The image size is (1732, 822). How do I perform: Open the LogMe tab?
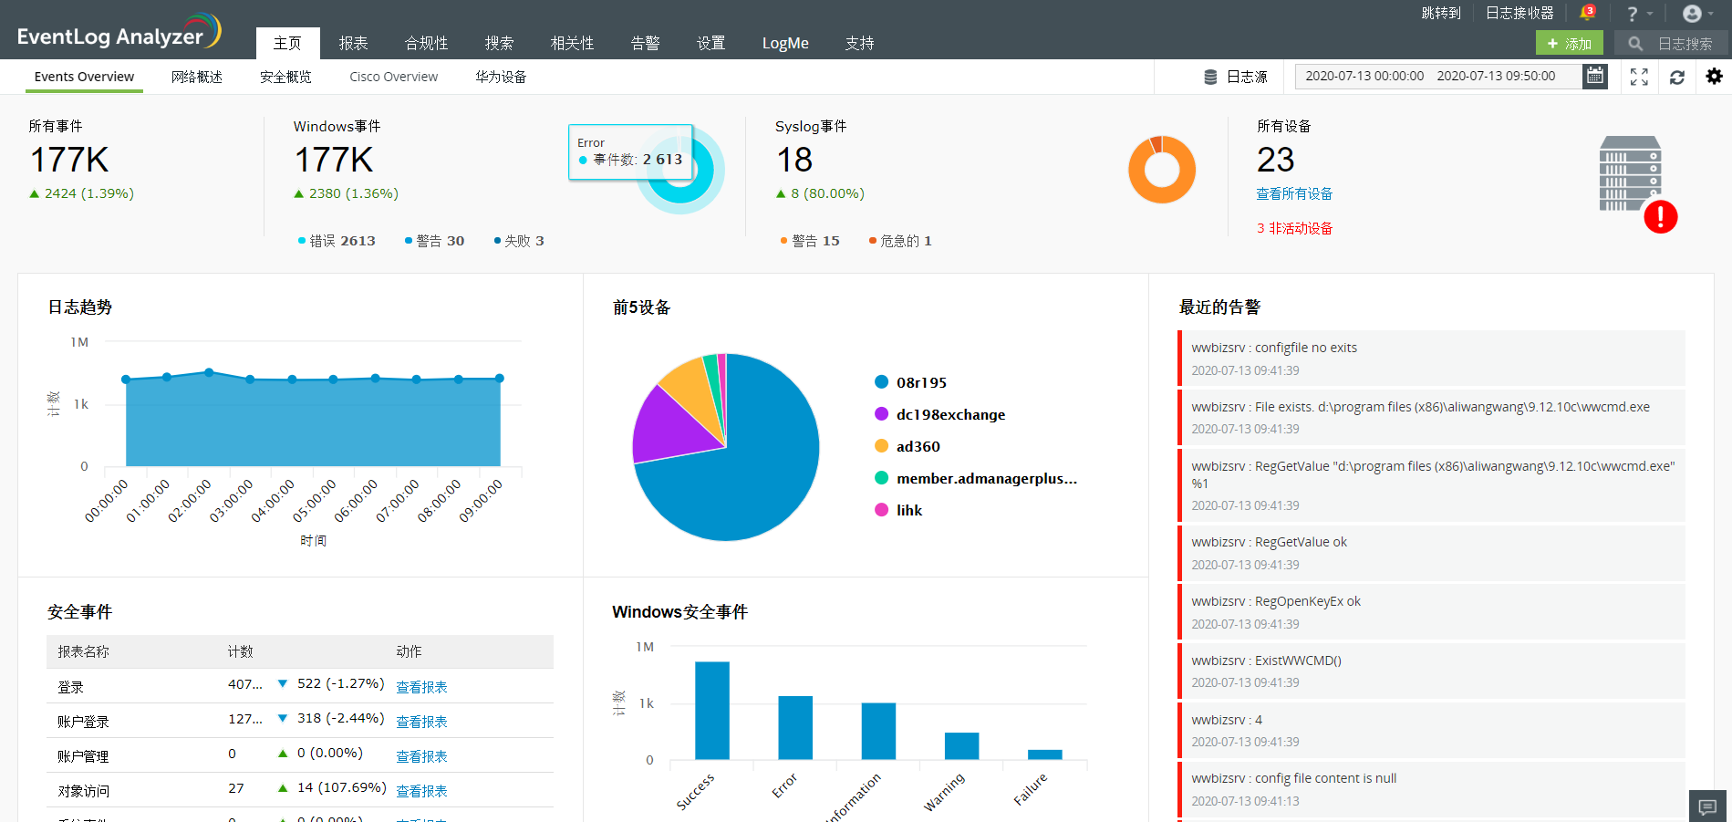pos(785,43)
